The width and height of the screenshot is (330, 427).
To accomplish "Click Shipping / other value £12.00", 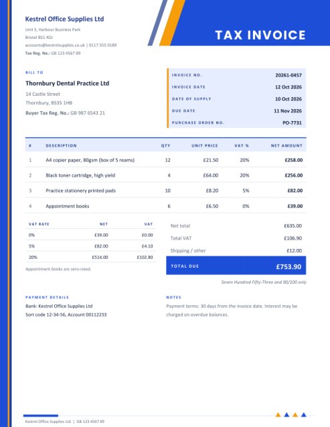I will coord(295,250).
